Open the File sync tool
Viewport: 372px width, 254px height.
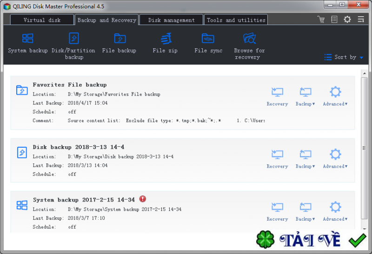click(208, 43)
